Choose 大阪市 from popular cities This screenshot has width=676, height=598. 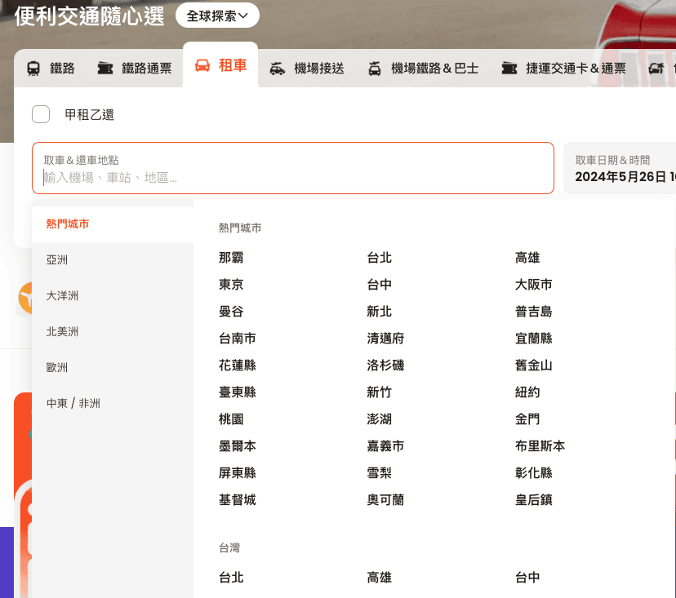click(x=534, y=285)
